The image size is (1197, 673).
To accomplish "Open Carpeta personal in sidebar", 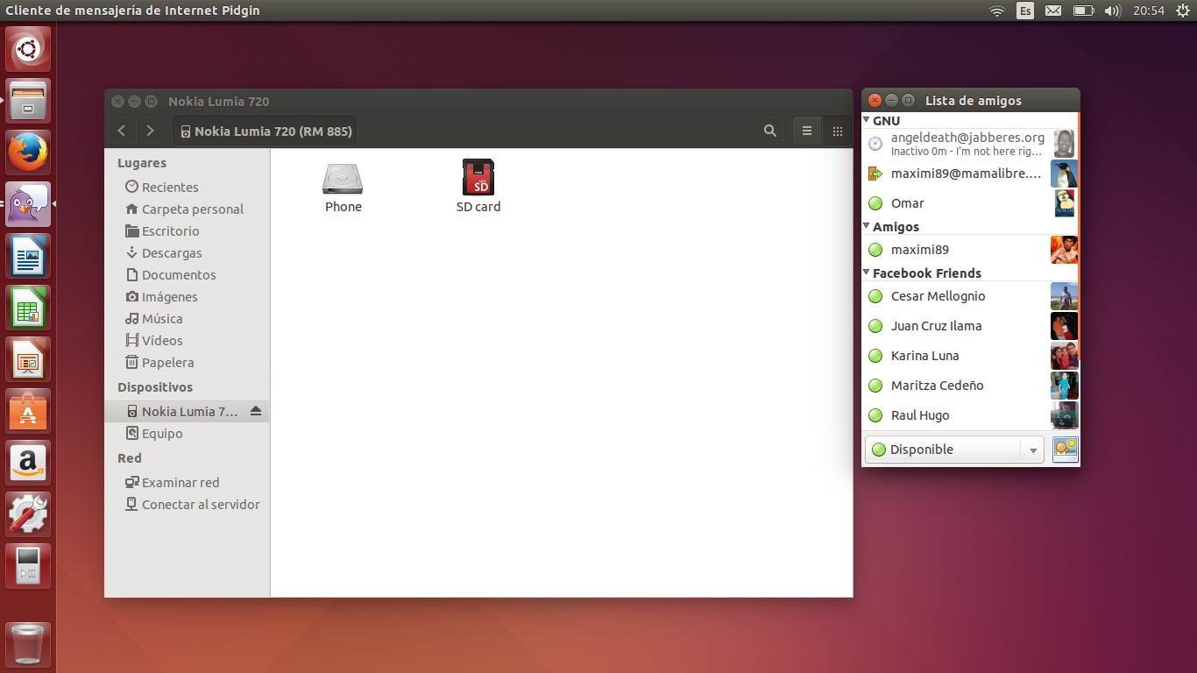I will tap(184, 209).
